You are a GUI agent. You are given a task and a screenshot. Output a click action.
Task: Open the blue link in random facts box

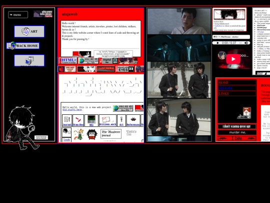[x=218, y=26]
